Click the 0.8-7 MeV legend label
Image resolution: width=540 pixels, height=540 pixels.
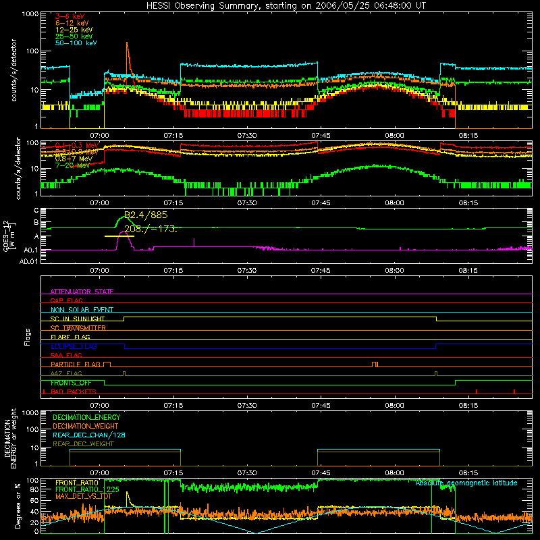(x=74, y=159)
